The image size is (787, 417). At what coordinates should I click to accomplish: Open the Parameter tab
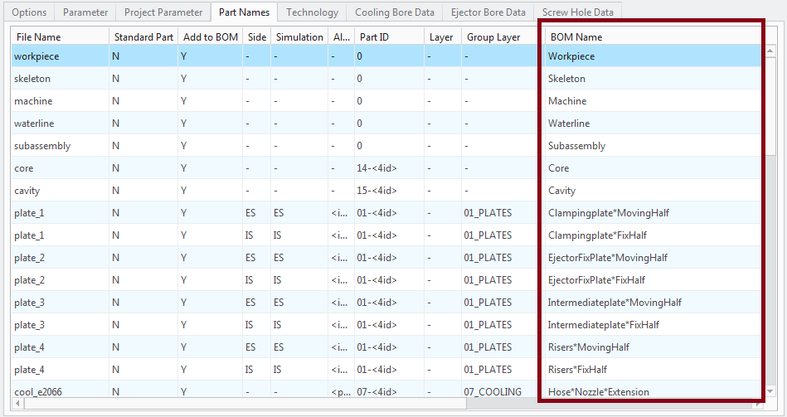[x=85, y=12]
